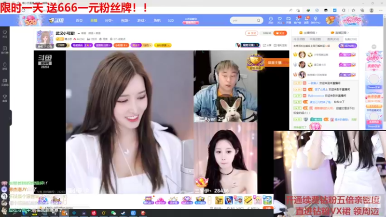Open followed channels heart icon in header
Viewport: 386px width, 217px height.
pos(280,20)
